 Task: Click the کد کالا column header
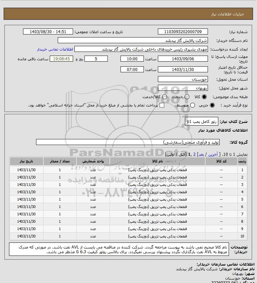pyautogui.click(x=221, y=161)
